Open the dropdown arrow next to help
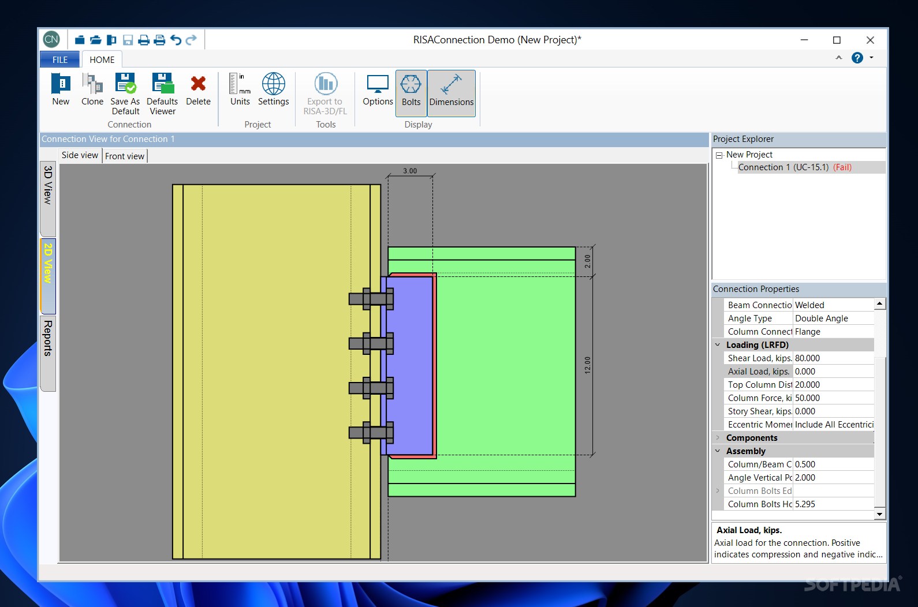Image resolution: width=918 pixels, height=607 pixels. pyautogui.click(x=871, y=58)
